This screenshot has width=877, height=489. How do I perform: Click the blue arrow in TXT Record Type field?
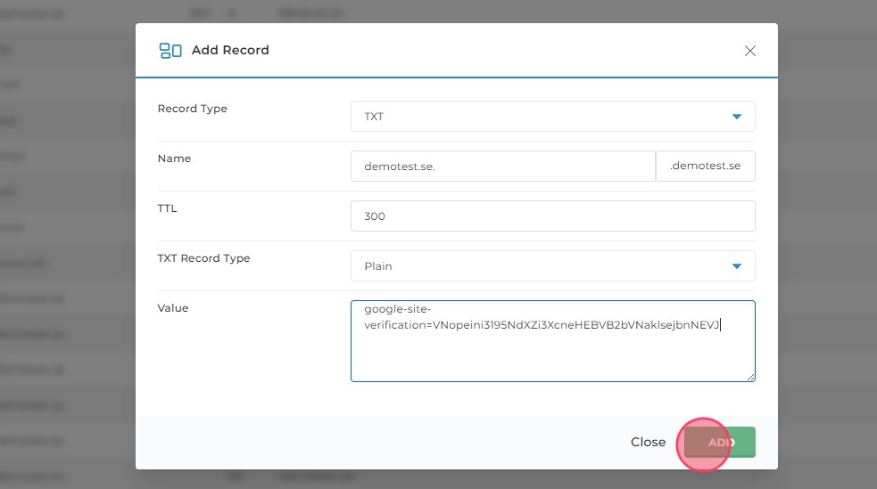pyautogui.click(x=736, y=266)
